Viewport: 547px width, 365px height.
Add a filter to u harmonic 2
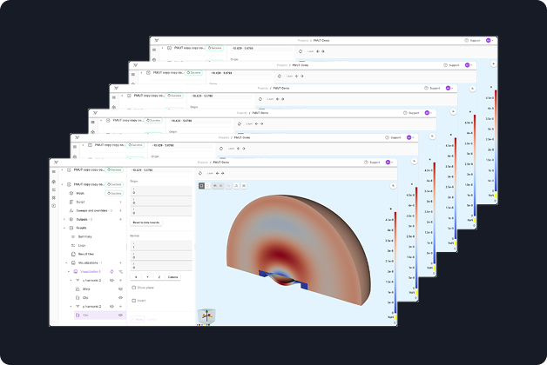[x=121, y=280]
